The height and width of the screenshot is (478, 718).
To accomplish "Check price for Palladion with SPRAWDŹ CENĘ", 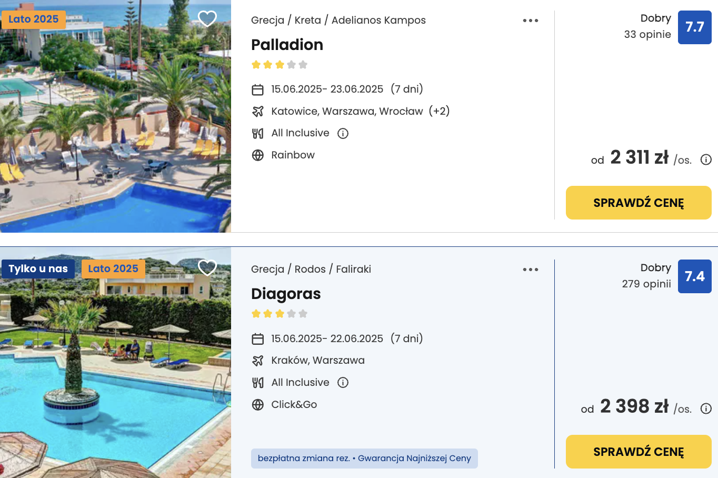I will pyautogui.click(x=639, y=203).
